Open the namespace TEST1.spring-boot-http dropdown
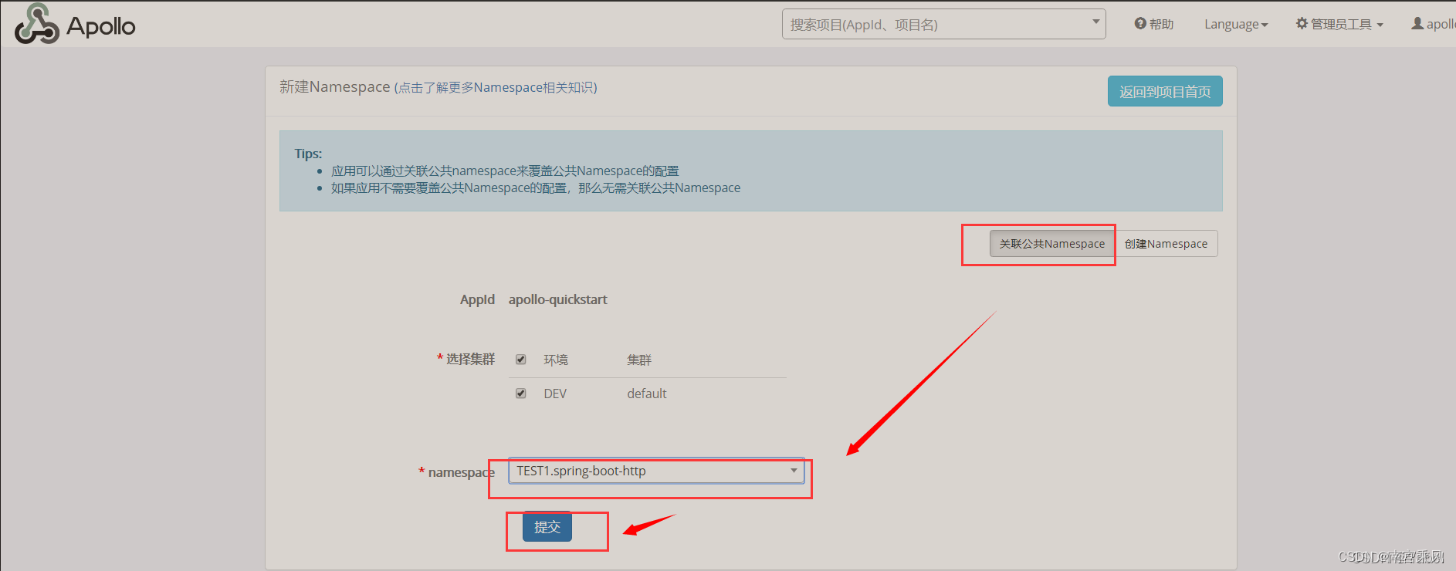1456x571 pixels. (x=656, y=471)
